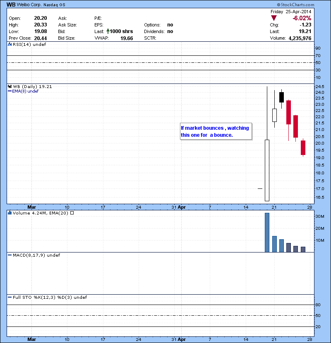Click the bar-chart icon beside Volume 4.24M
This screenshot has width=331, height=343.
(10, 213)
